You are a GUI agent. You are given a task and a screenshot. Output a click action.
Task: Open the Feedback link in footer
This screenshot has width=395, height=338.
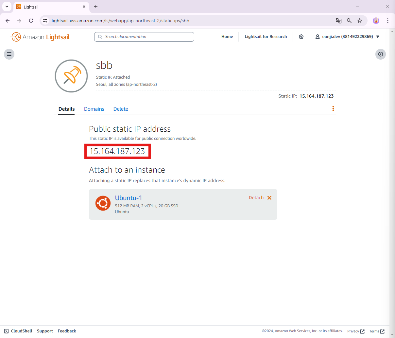67,331
